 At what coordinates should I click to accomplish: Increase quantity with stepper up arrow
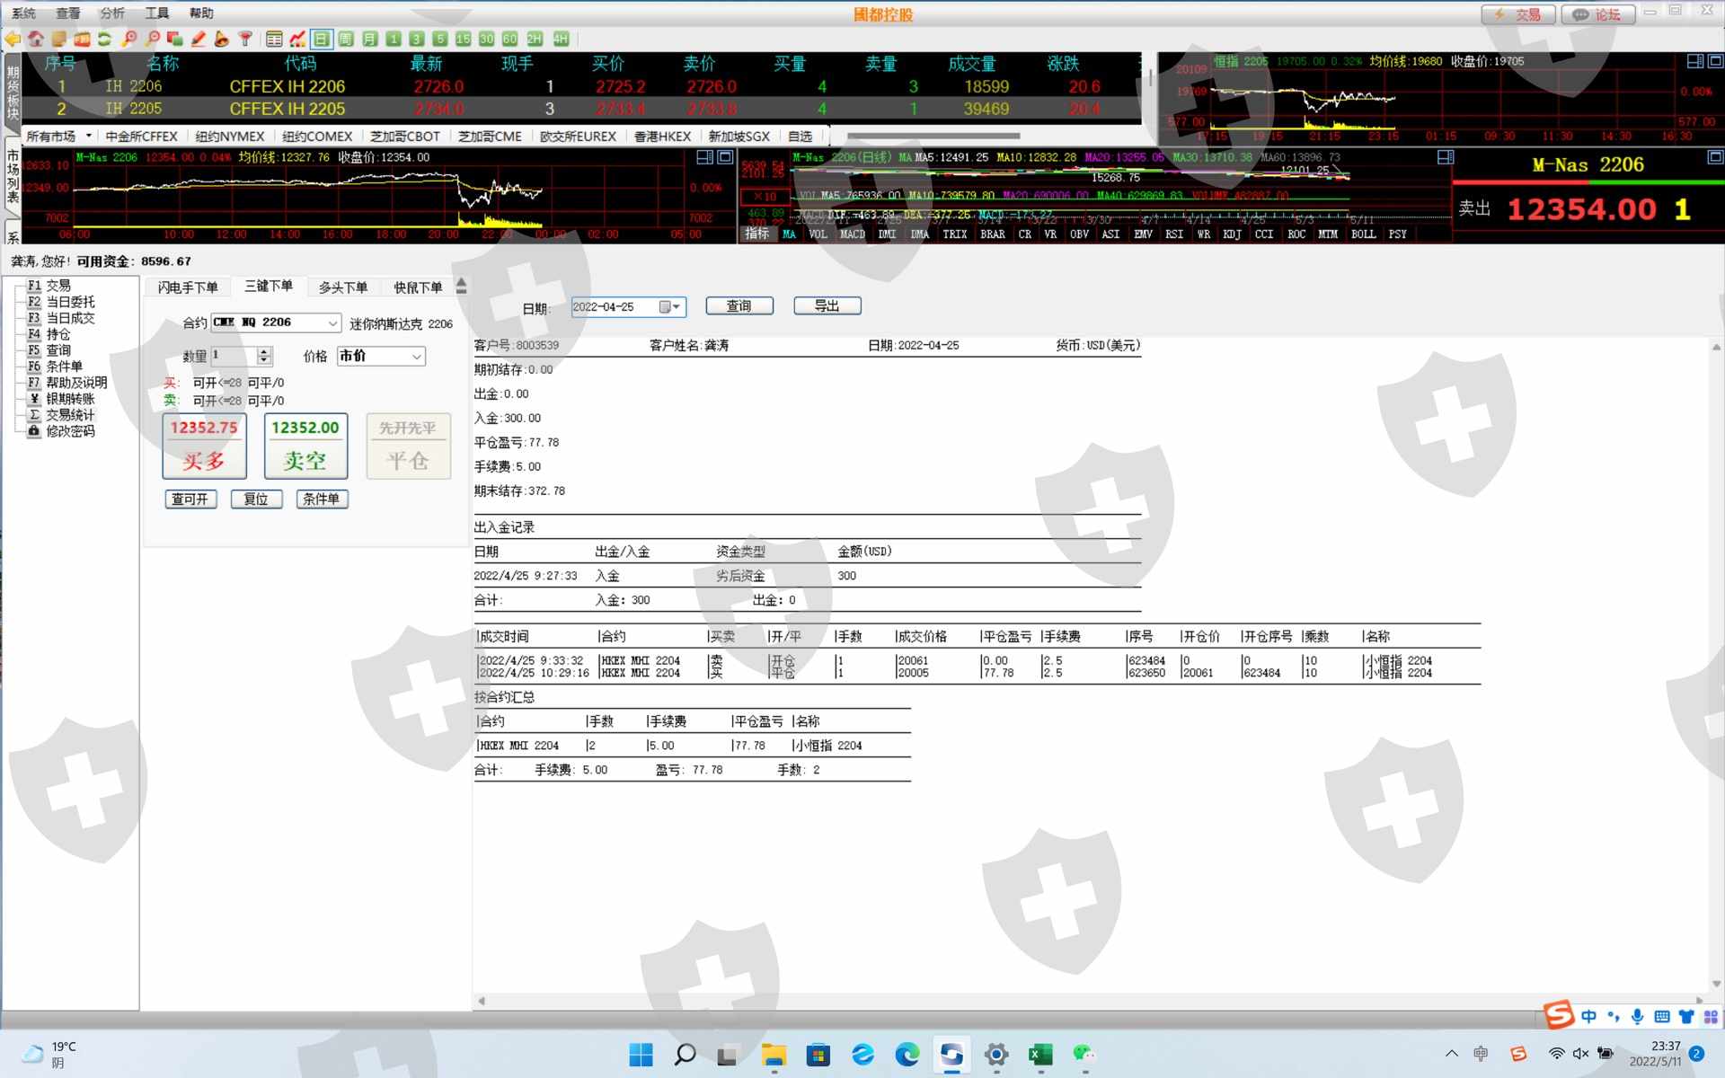point(264,351)
